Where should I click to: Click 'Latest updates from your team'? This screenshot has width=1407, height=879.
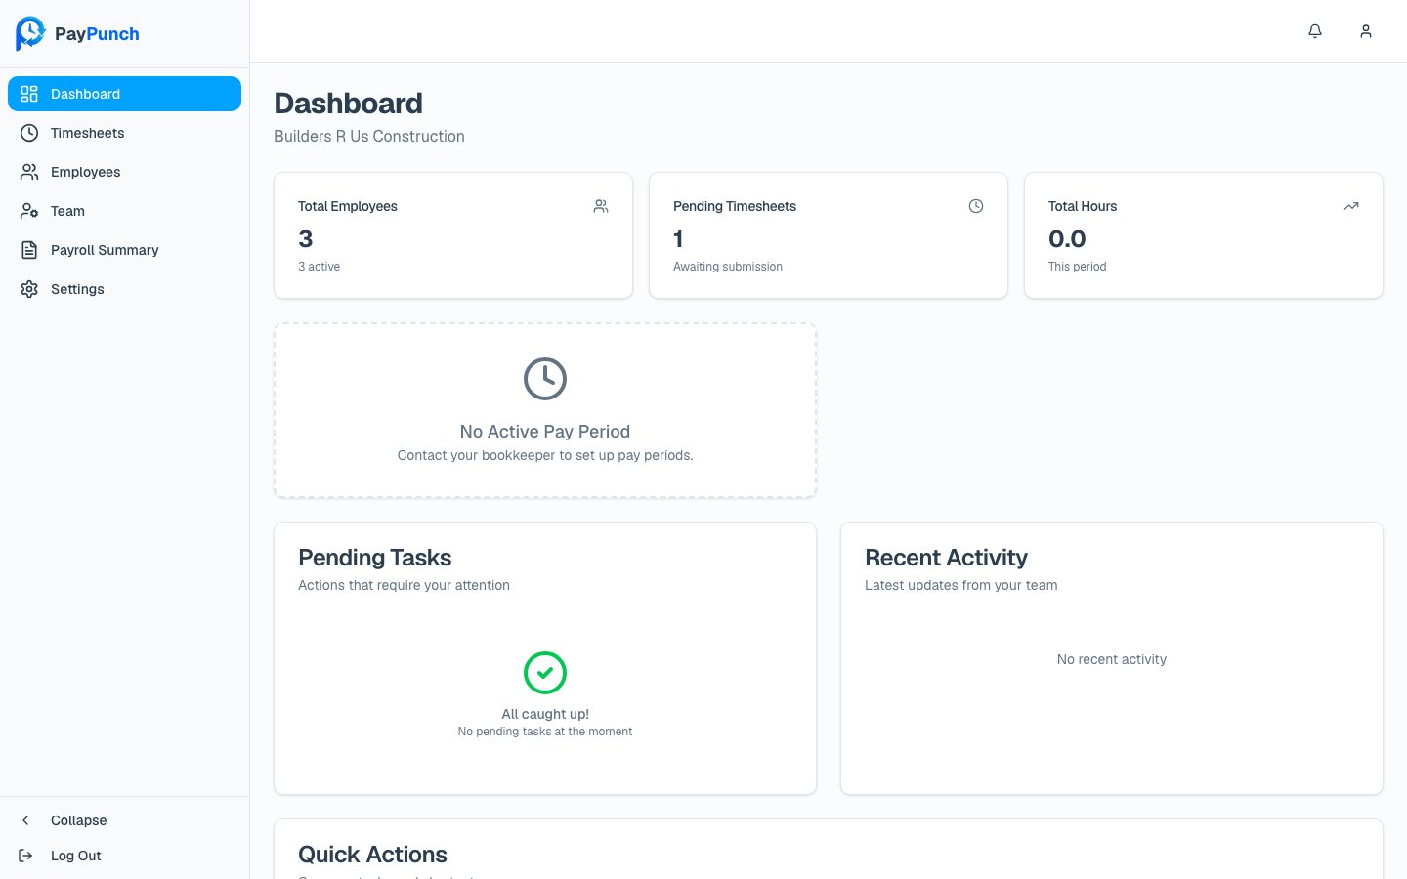[961, 585]
